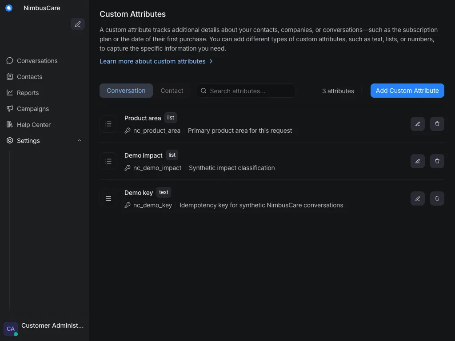Click the Campaigns megaphone icon
455x341 pixels.
[10, 108]
